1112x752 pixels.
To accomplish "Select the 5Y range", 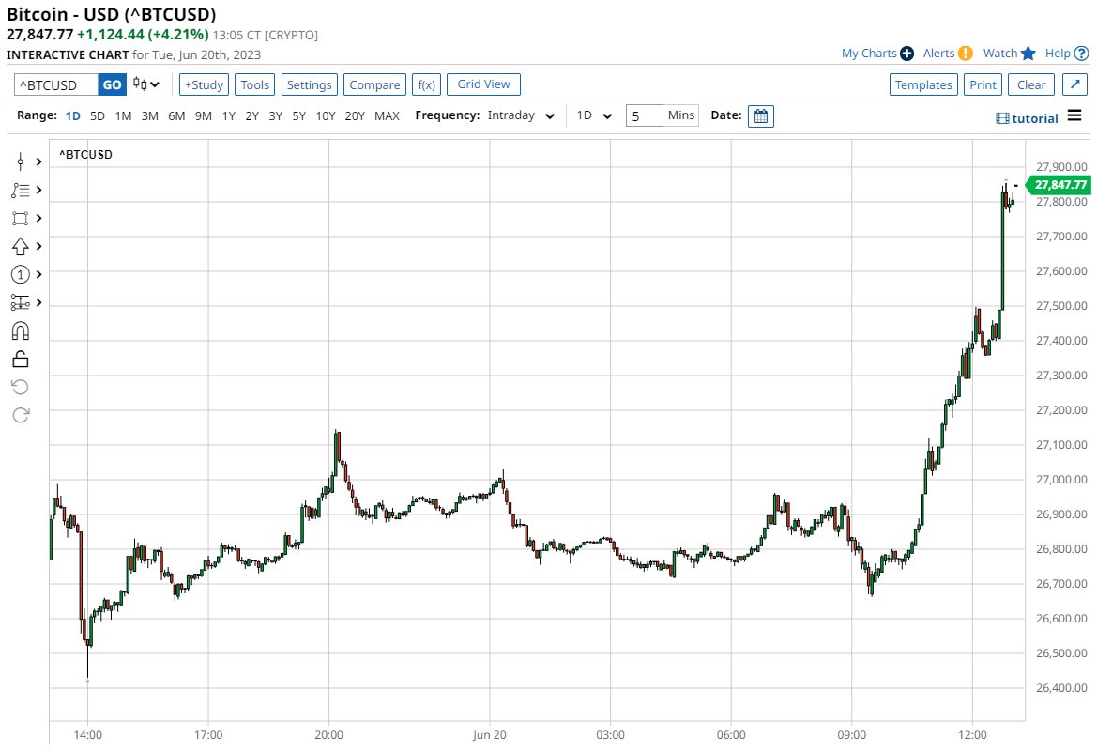I will point(298,115).
